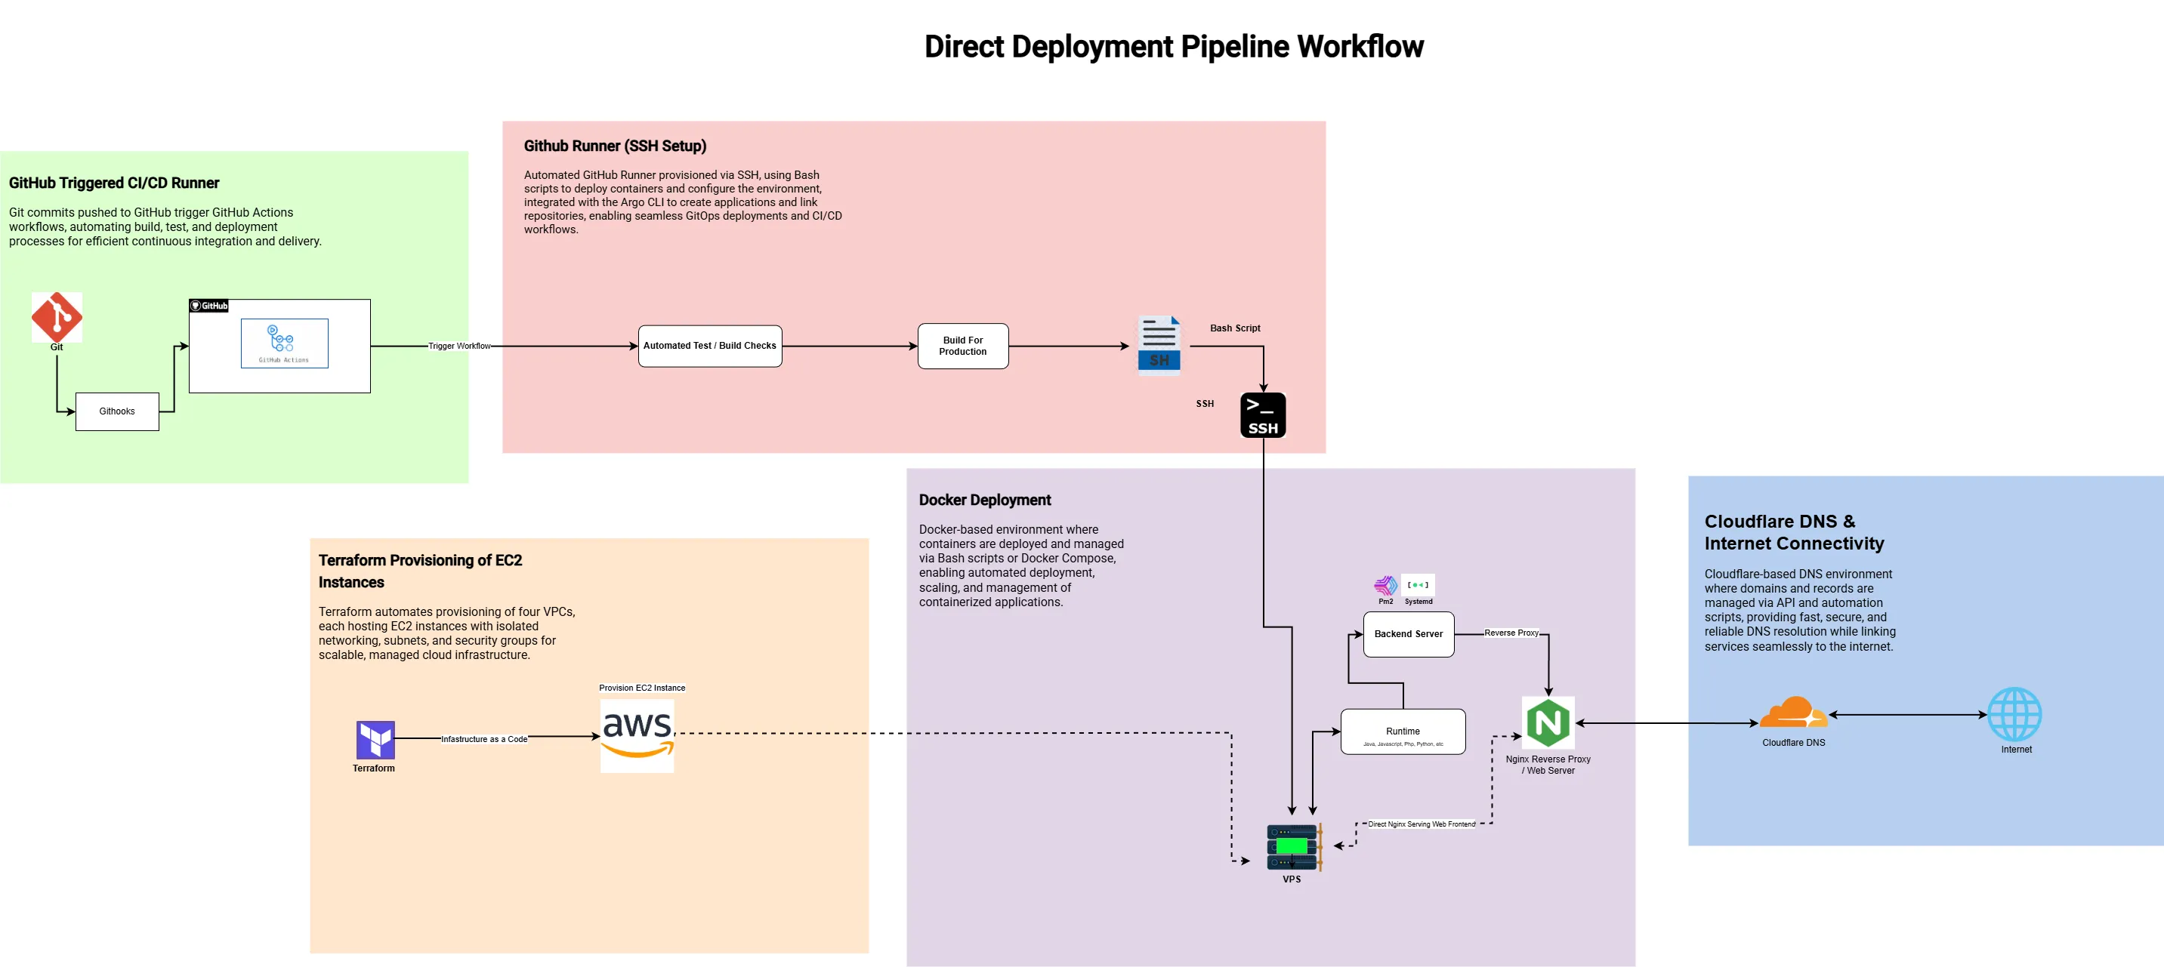This screenshot has height=967, width=2164.
Task: Select the black SSH terminal icon
Action: tap(1263, 413)
